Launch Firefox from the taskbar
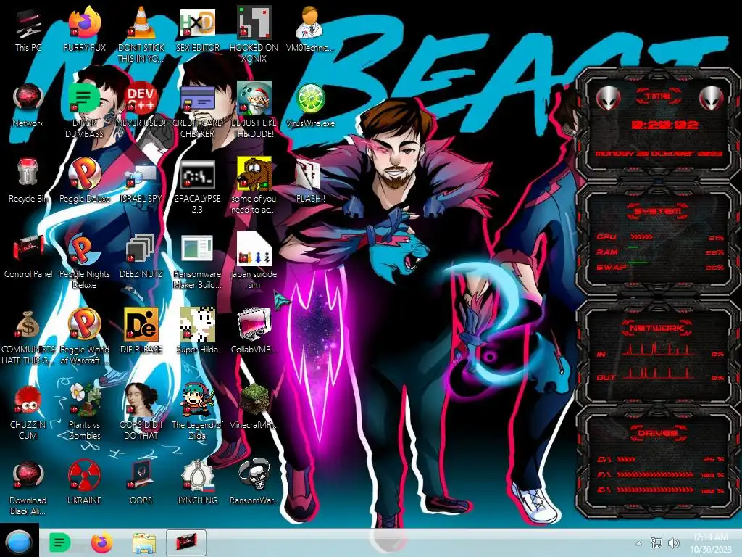The width and height of the screenshot is (742, 557). (x=101, y=542)
